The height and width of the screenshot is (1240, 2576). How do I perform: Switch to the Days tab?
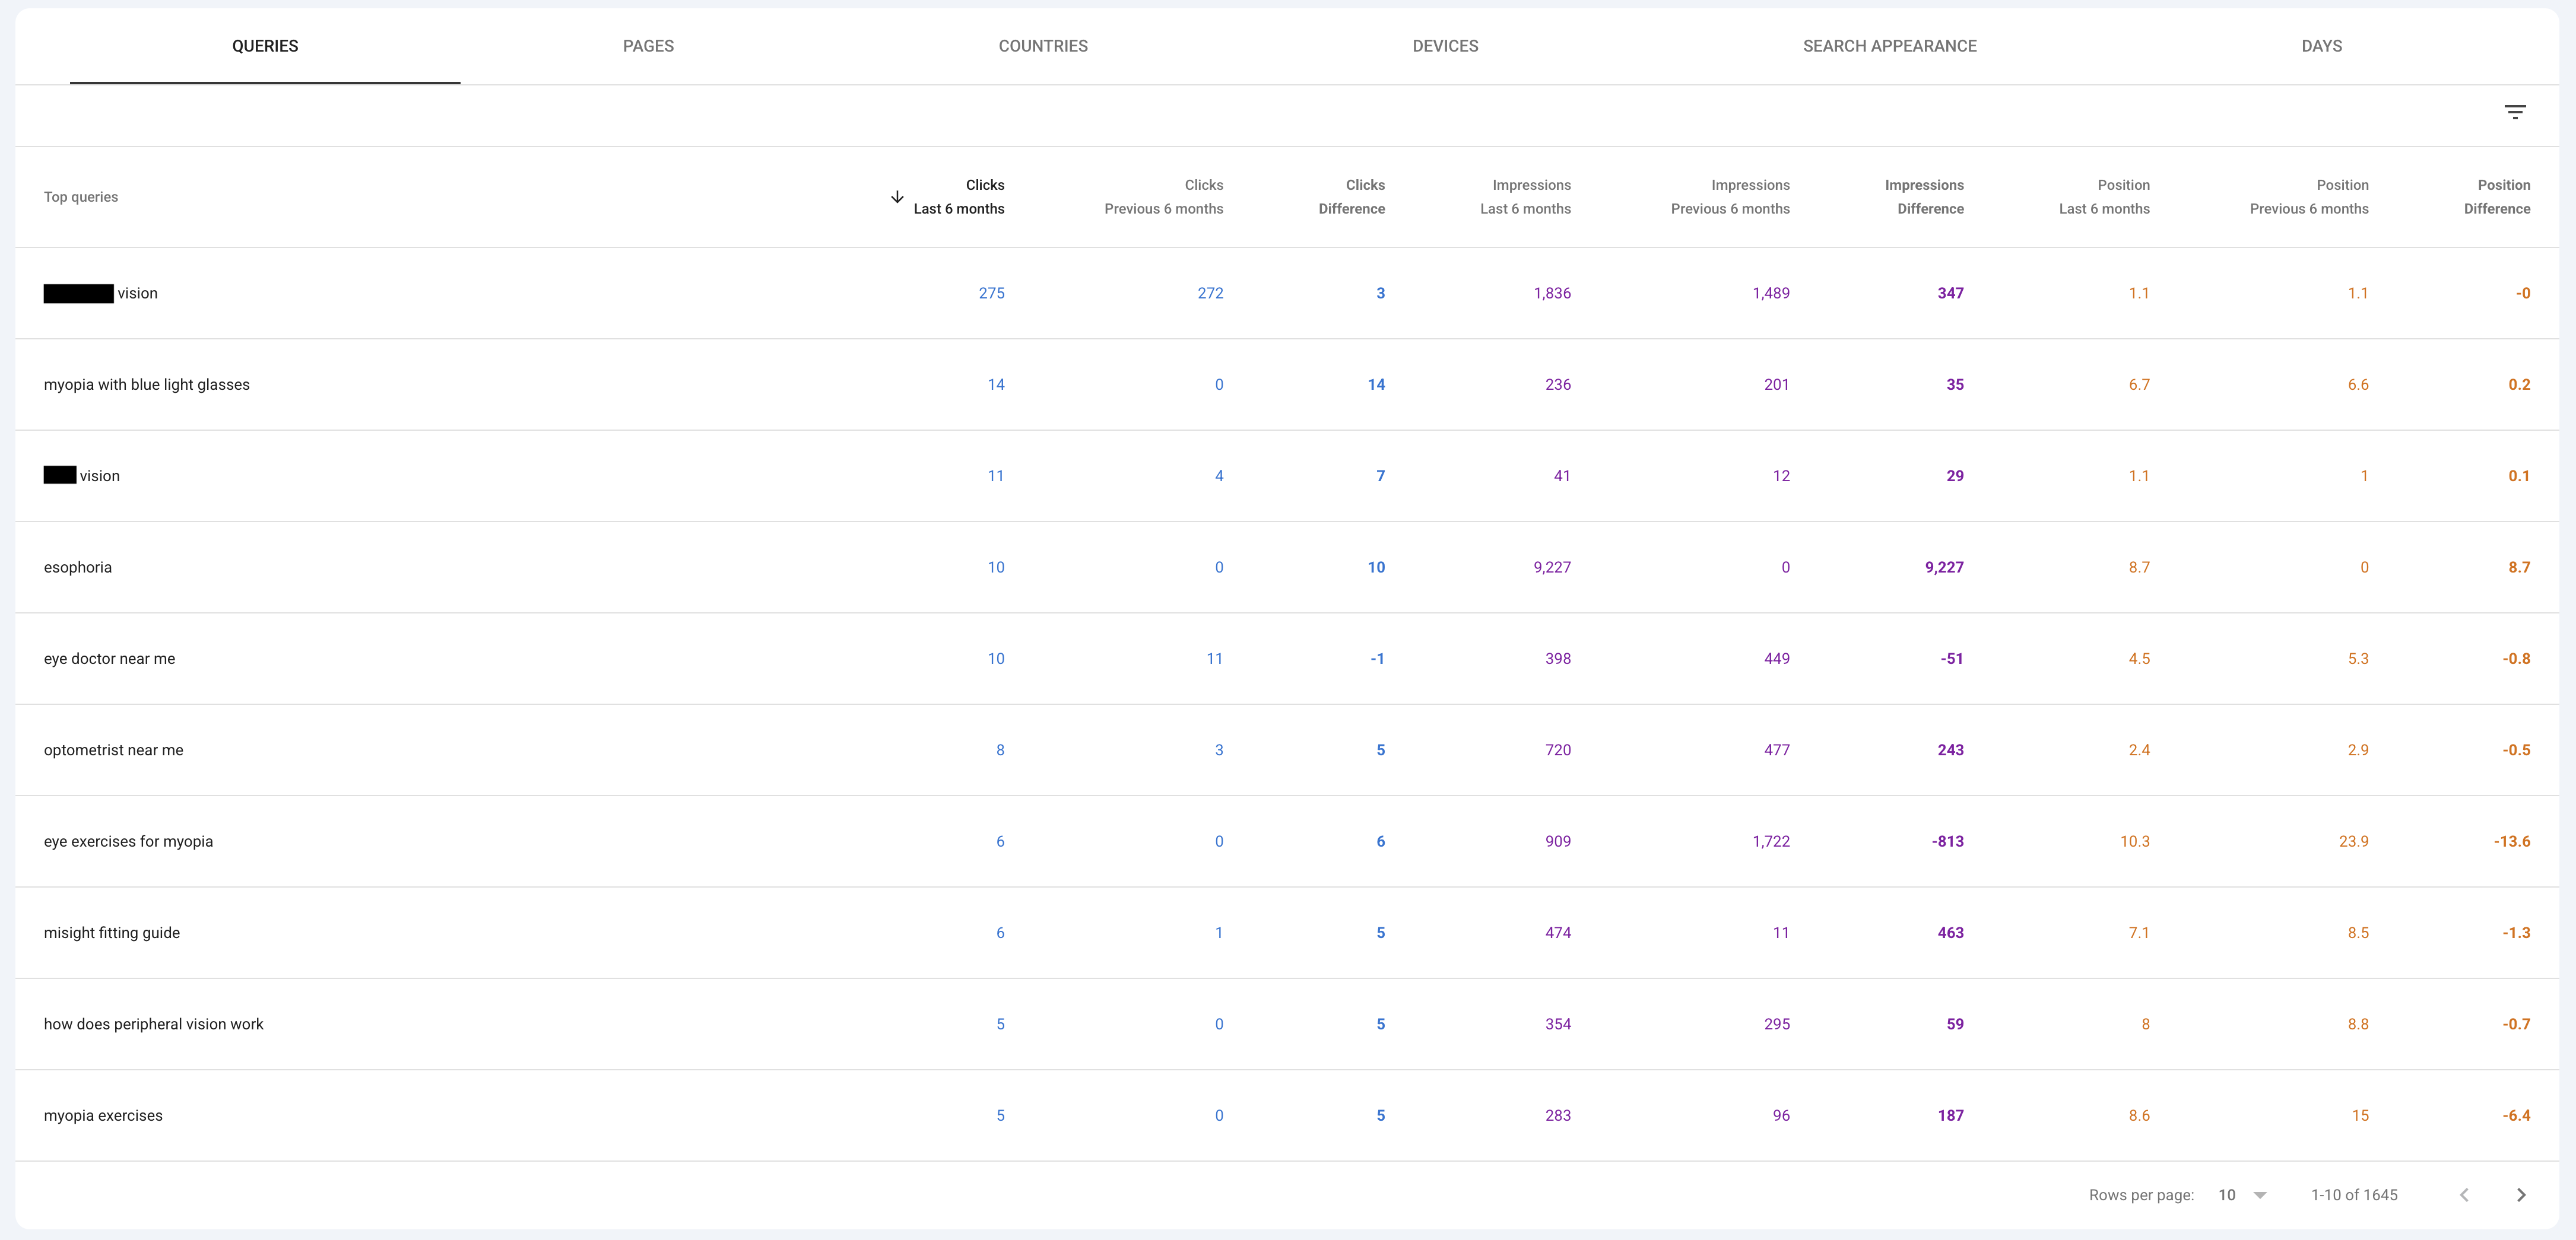click(x=2321, y=46)
